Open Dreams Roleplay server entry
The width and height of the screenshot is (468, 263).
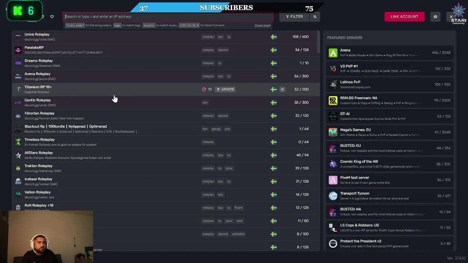pos(166,63)
